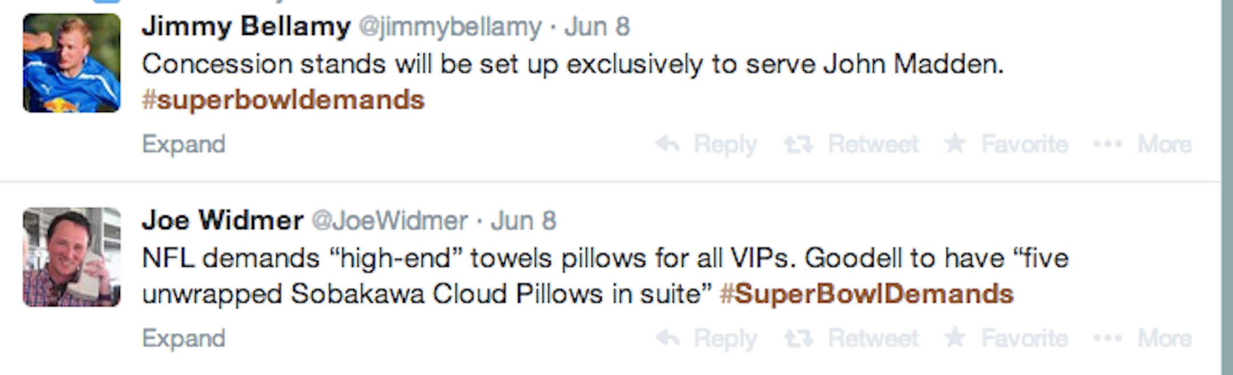Expand Joe Widmer's tweet
Screen dimensions: 1233x375
point(183,339)
